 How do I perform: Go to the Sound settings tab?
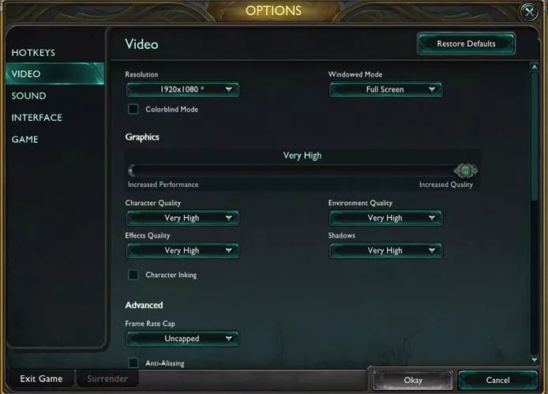click(x=28, y=96)
